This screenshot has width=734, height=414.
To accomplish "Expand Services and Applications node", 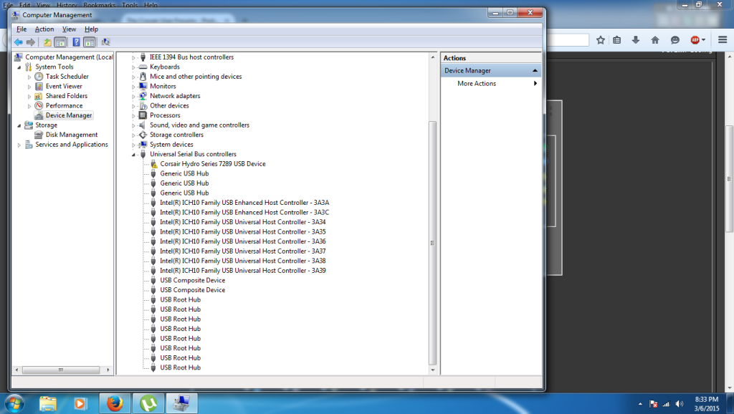I will tap(19, 145).
